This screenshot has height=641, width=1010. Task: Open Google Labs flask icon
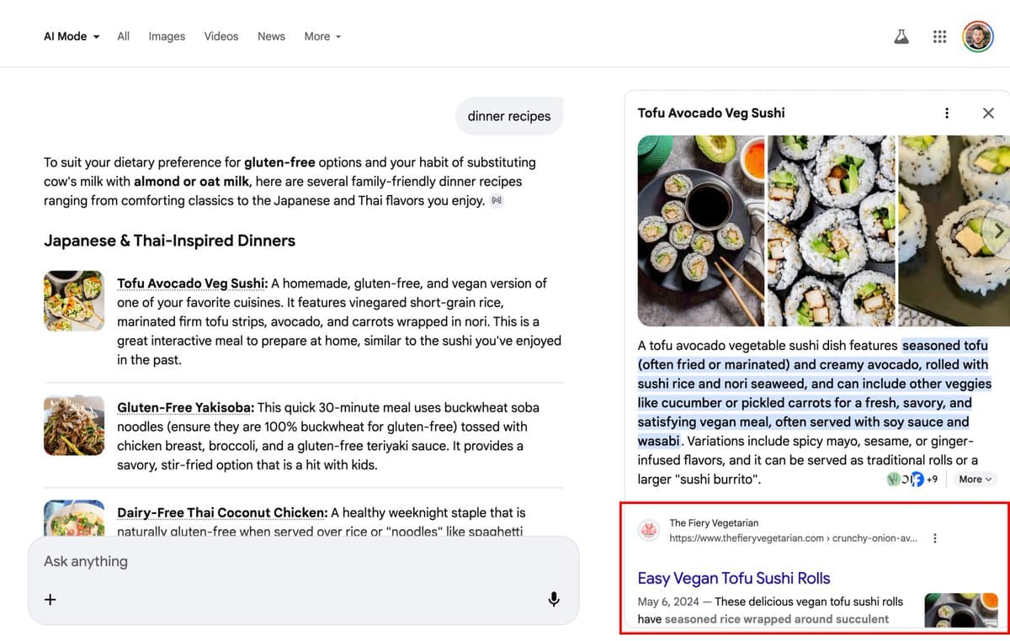[901, 36]
